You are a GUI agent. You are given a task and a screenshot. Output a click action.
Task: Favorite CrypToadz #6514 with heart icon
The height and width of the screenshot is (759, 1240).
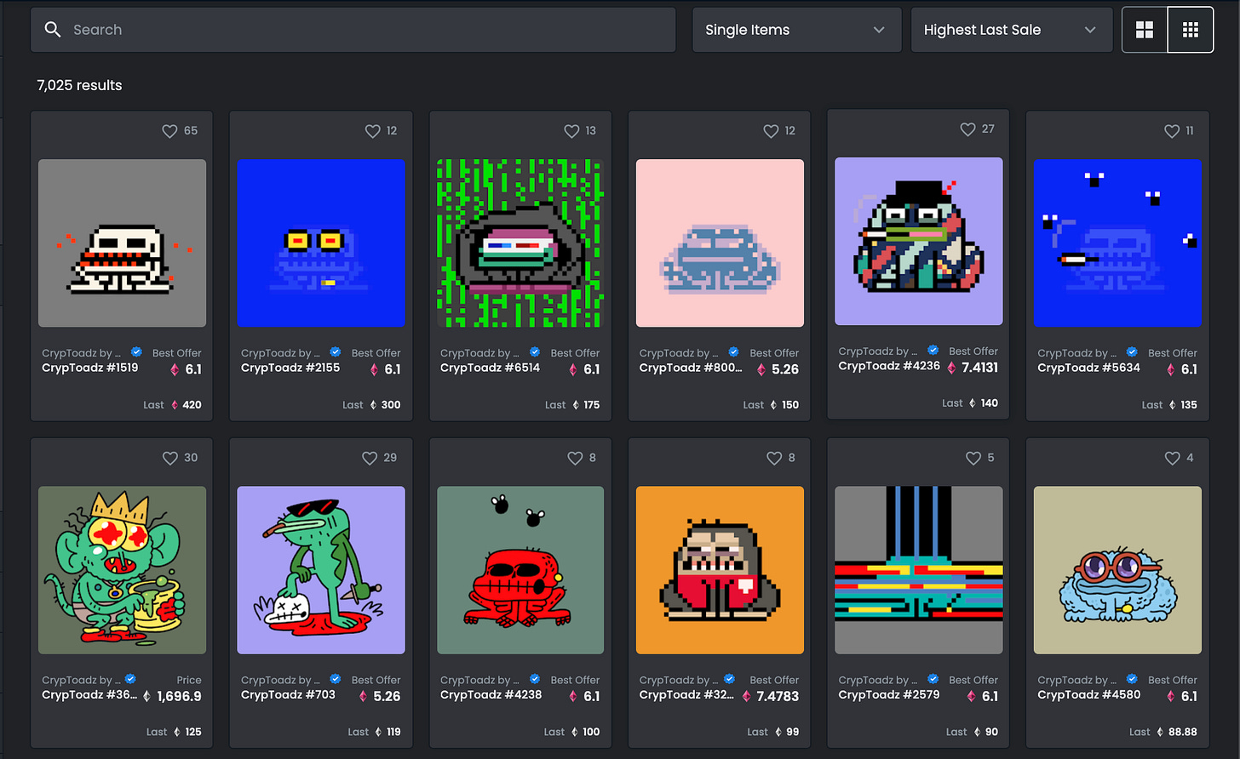571,131
